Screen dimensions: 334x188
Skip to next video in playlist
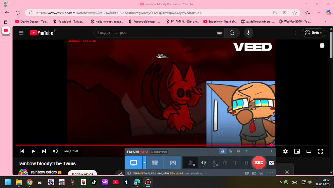coord(44,151)
